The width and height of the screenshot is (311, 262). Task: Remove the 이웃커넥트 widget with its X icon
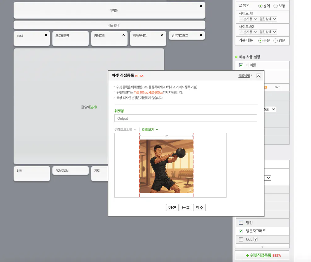(x=162, y=35)
